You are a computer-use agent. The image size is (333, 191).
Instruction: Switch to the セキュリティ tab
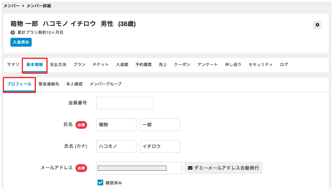pos(260,65)
